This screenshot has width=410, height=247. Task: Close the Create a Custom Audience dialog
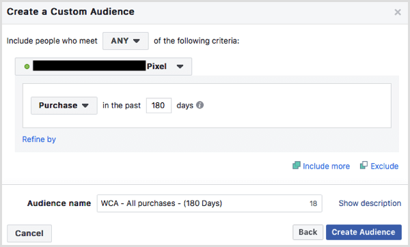(398, 12)
